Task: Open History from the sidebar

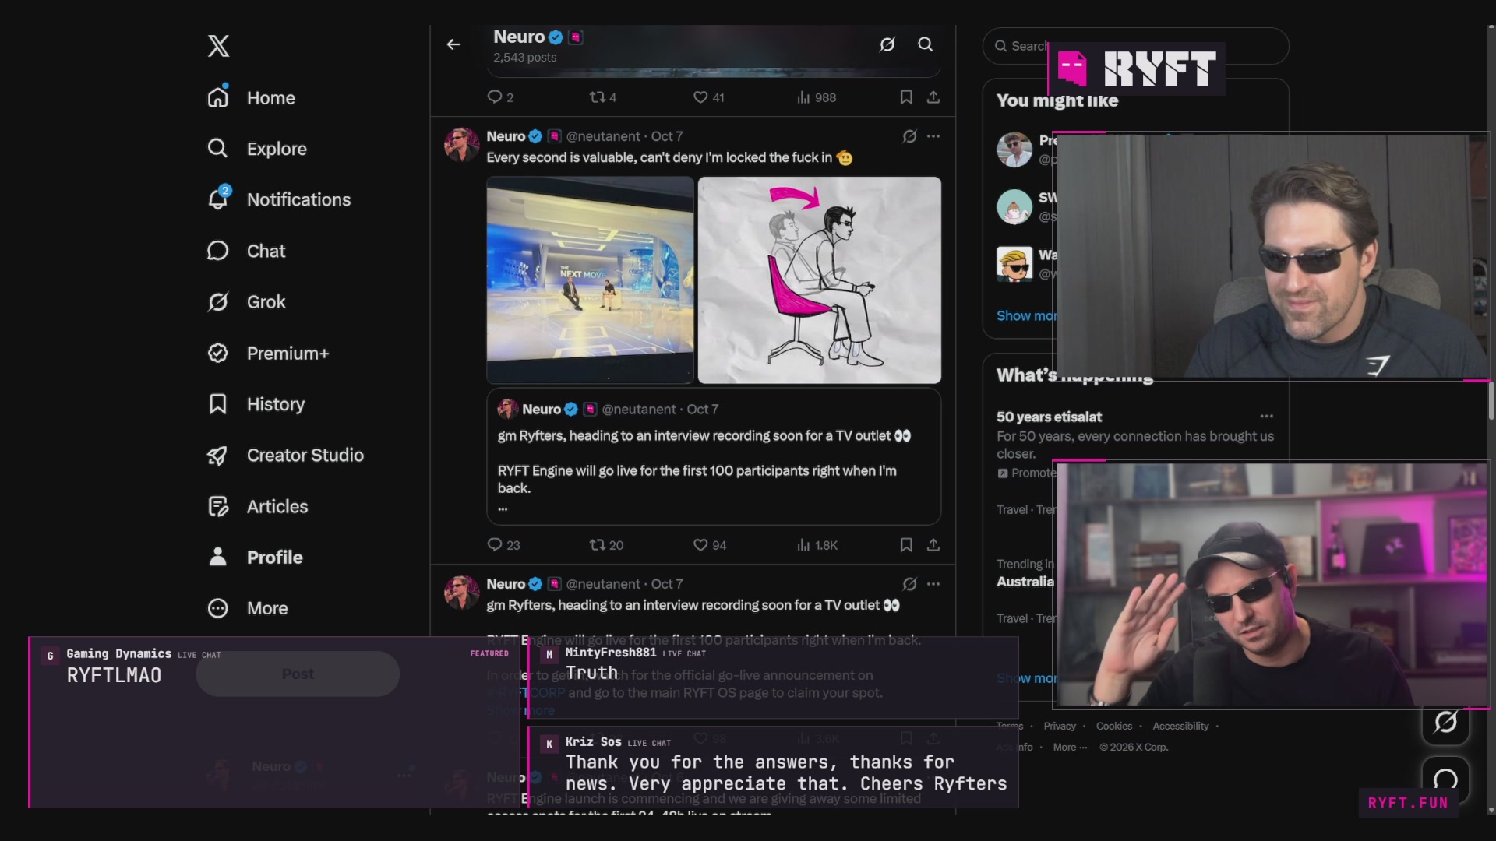Action: (x=256, y=404)
